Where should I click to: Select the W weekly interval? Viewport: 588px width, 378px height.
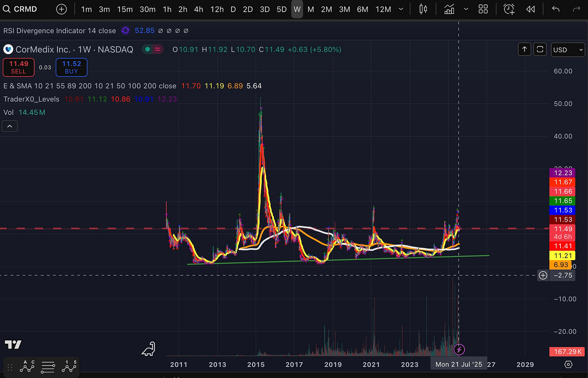pos(297,9)
